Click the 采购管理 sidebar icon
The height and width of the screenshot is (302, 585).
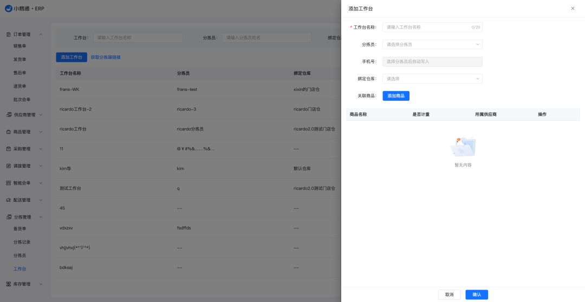[9, 149]
